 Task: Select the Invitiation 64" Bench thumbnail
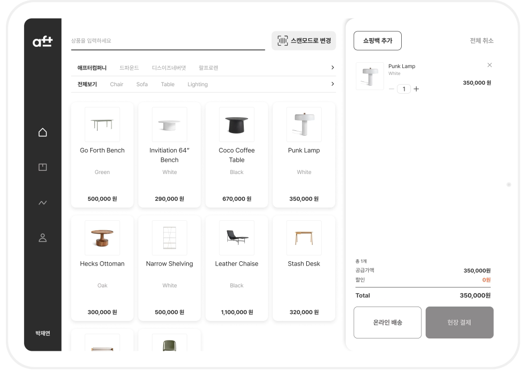point(170,125)
